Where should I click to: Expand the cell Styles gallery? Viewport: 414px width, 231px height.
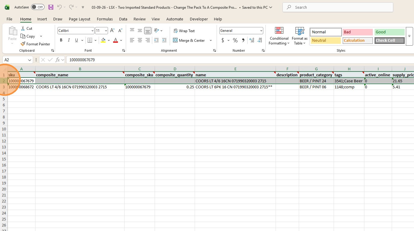tap(409, 36)
